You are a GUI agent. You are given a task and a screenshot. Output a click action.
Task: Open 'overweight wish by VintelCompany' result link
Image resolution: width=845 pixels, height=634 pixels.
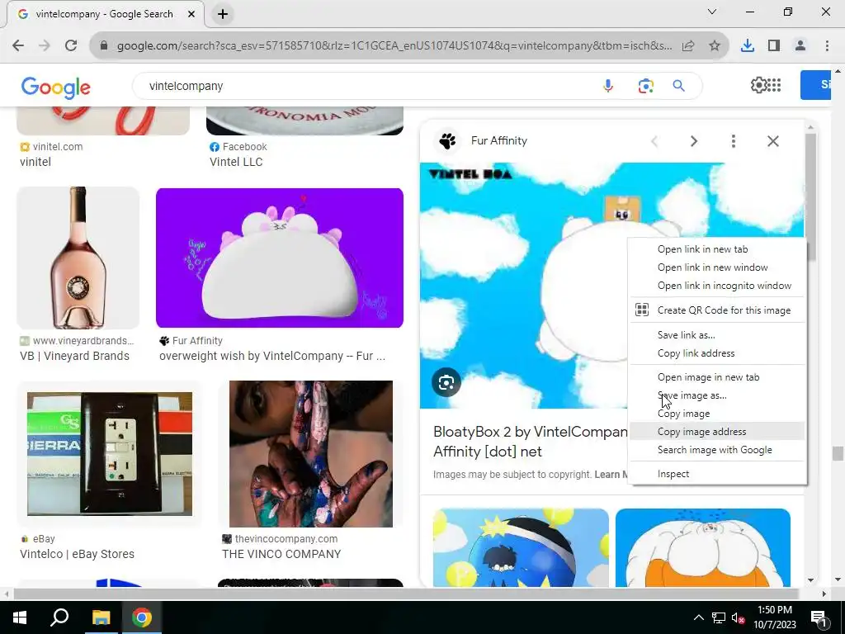coord(272,356)
